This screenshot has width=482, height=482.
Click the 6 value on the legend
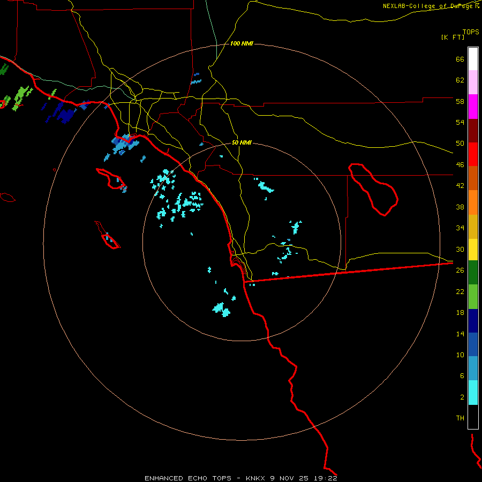(462, 376)
